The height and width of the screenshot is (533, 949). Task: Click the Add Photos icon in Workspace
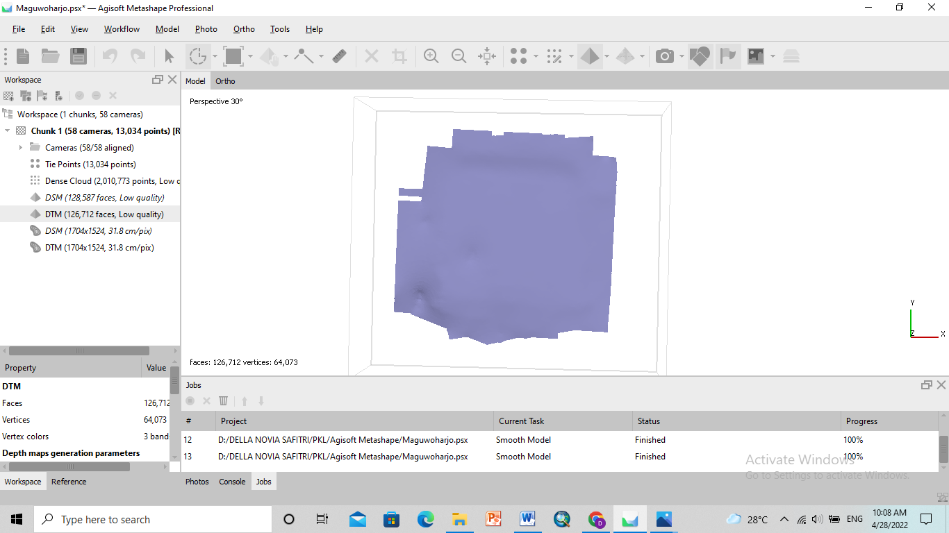[x=26, y=96]
